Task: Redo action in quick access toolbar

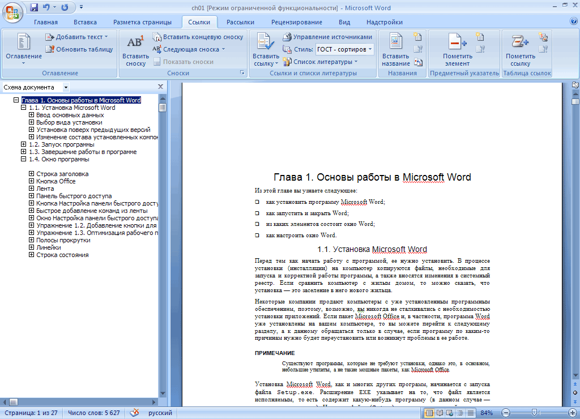Action: click(65, 7)
